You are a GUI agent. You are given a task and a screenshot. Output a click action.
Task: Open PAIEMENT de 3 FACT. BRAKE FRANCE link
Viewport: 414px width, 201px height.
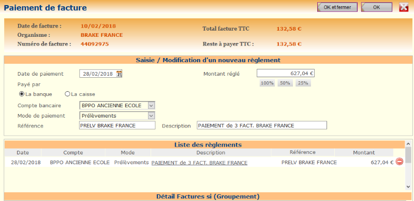[x=199, y=163]
